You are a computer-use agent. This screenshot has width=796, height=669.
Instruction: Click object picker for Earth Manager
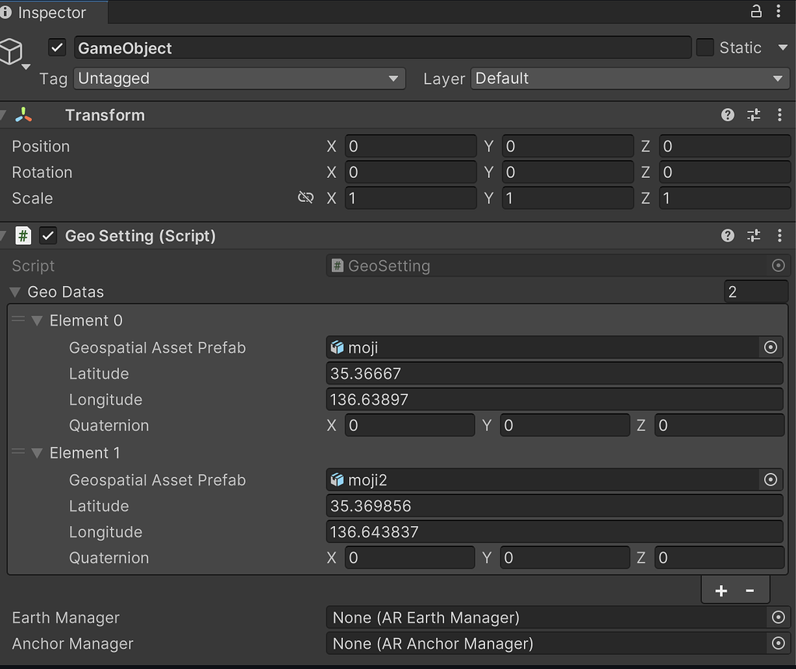click(x=778, y=618)
